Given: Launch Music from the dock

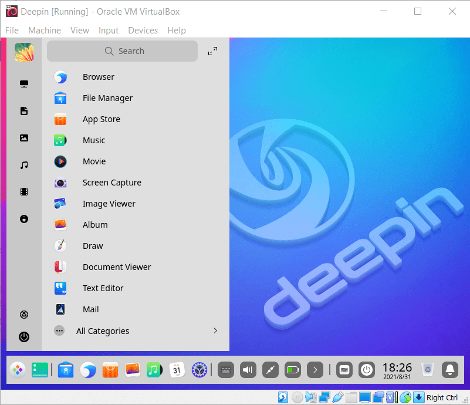Looking at the screenshot, I should tap(154, 370).
